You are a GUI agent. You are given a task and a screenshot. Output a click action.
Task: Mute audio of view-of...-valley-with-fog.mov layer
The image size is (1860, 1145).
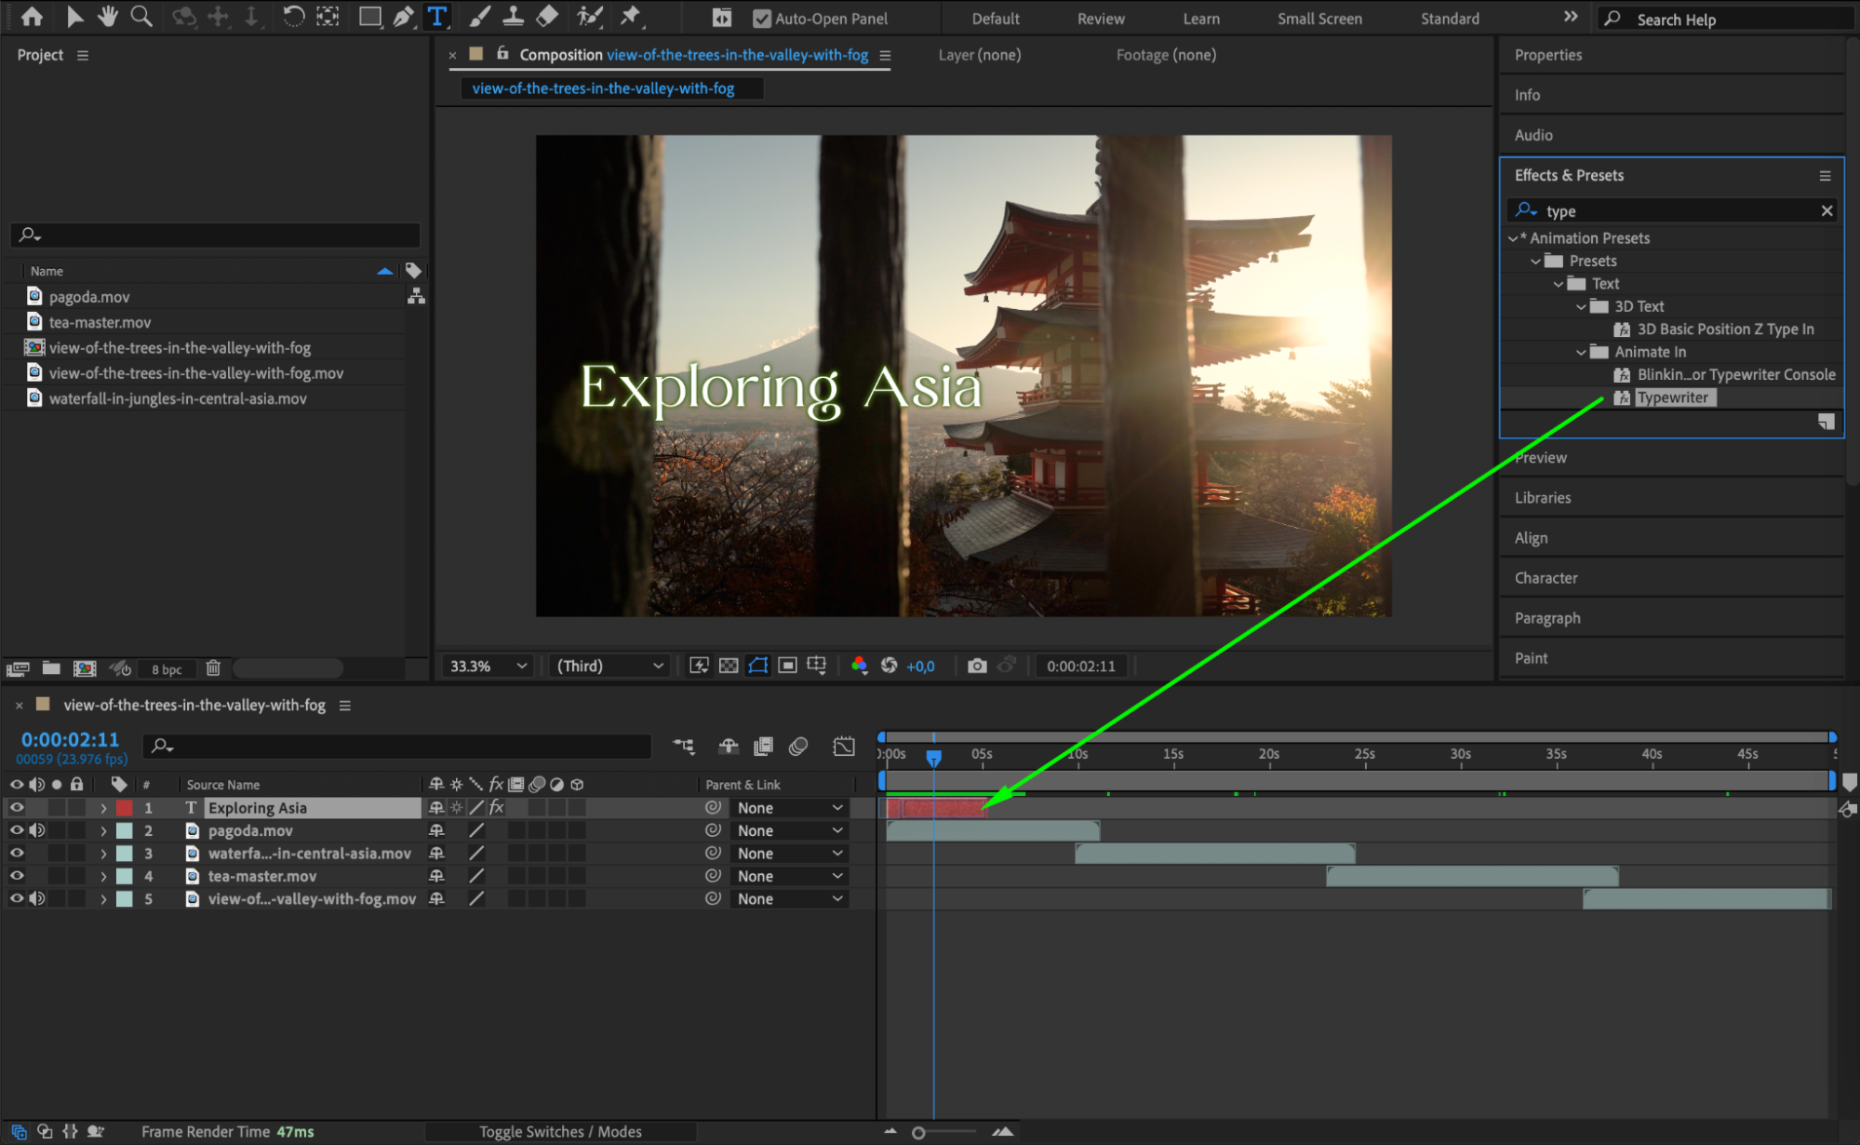point(37,898)
